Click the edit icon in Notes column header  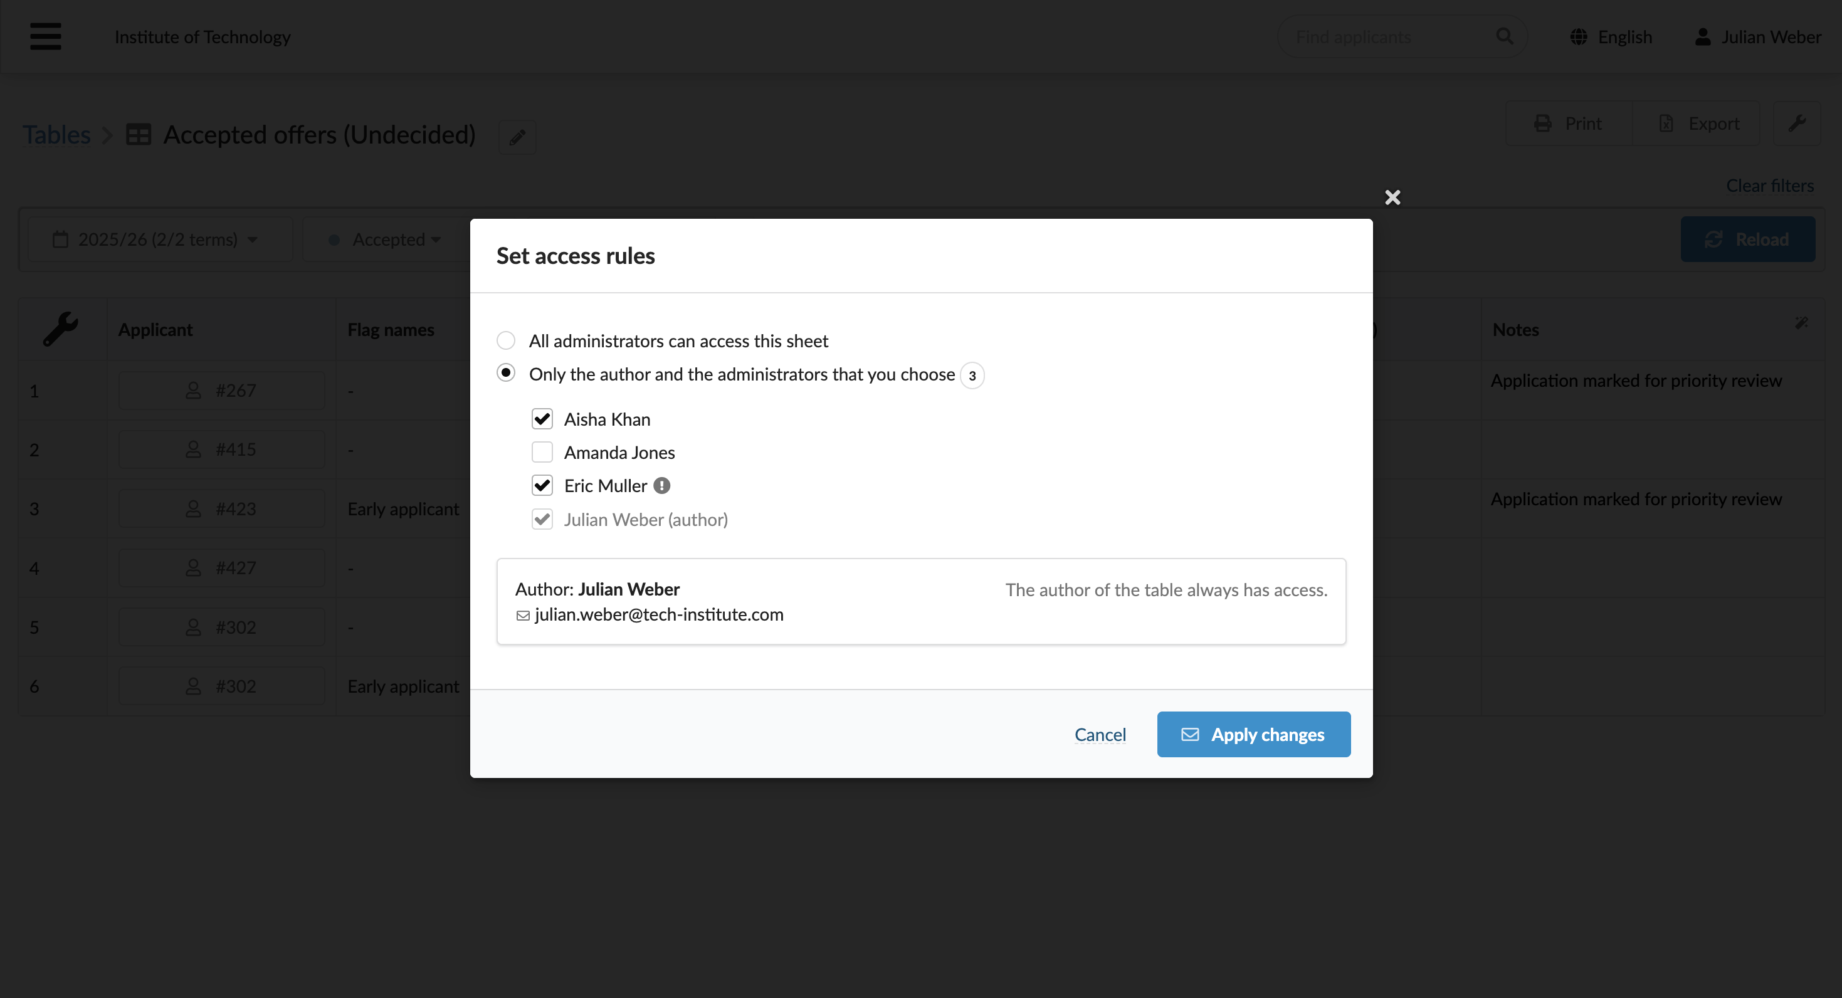(x=1801, y=322)
